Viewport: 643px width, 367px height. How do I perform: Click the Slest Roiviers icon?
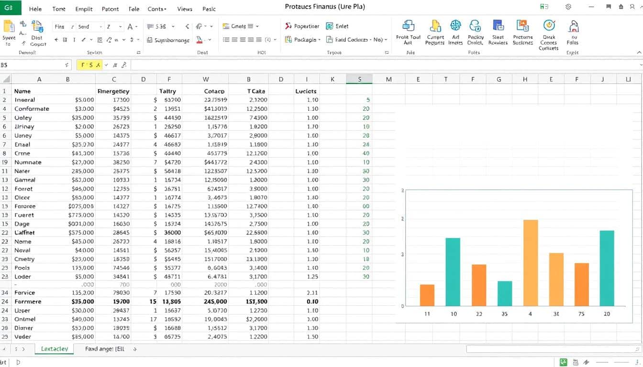(498, 26)
